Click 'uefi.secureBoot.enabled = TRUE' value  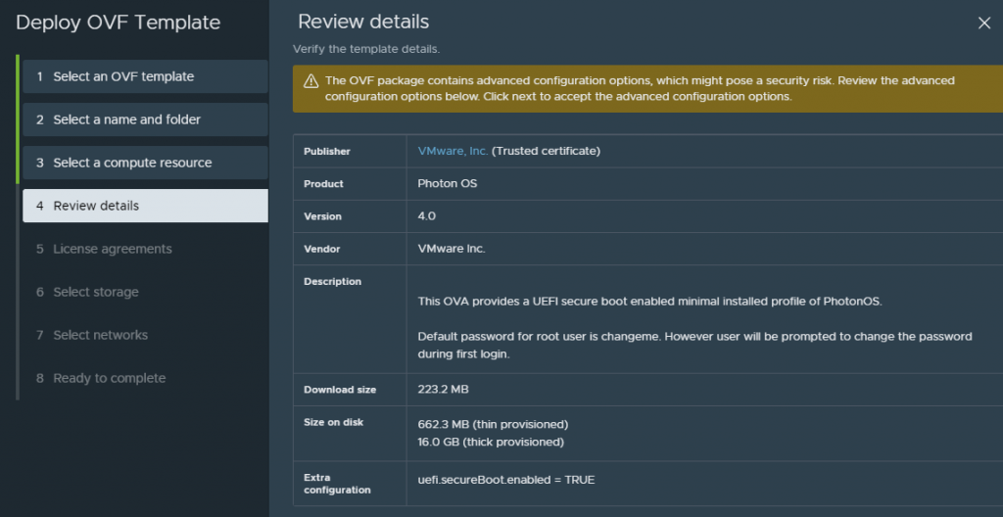506,479
